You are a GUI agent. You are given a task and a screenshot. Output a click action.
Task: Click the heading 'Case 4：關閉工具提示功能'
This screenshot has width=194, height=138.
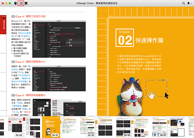click(30, 16)
